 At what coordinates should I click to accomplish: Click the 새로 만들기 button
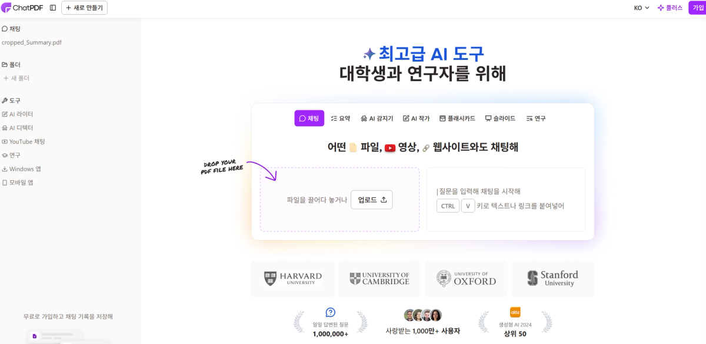pyautogui.click(x=84, y=8)
